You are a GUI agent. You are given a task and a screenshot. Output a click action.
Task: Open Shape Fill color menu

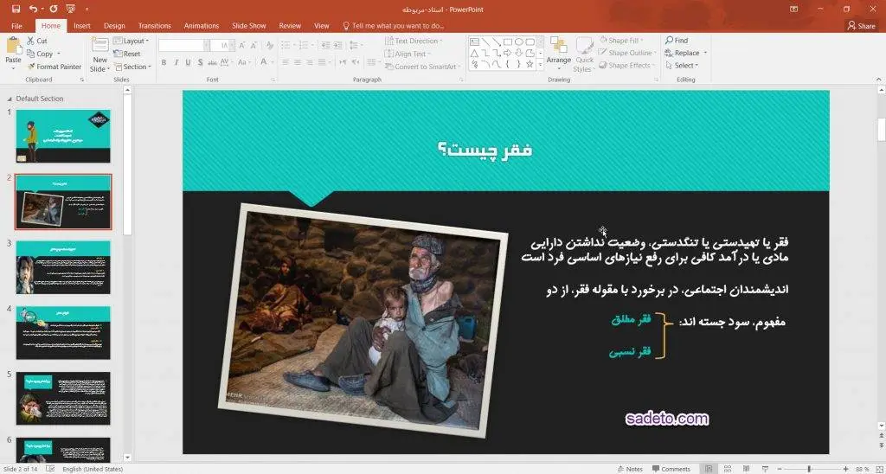(620, 41)
